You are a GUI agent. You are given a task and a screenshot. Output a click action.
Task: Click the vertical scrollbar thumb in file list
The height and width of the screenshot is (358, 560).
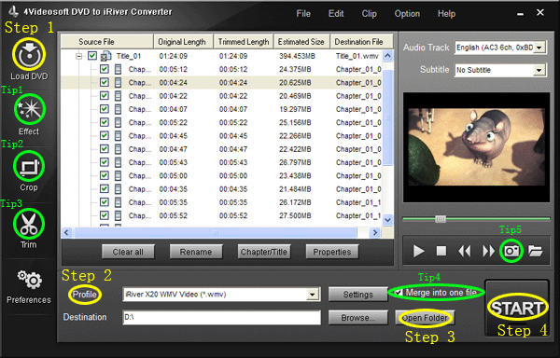(388, 117)
